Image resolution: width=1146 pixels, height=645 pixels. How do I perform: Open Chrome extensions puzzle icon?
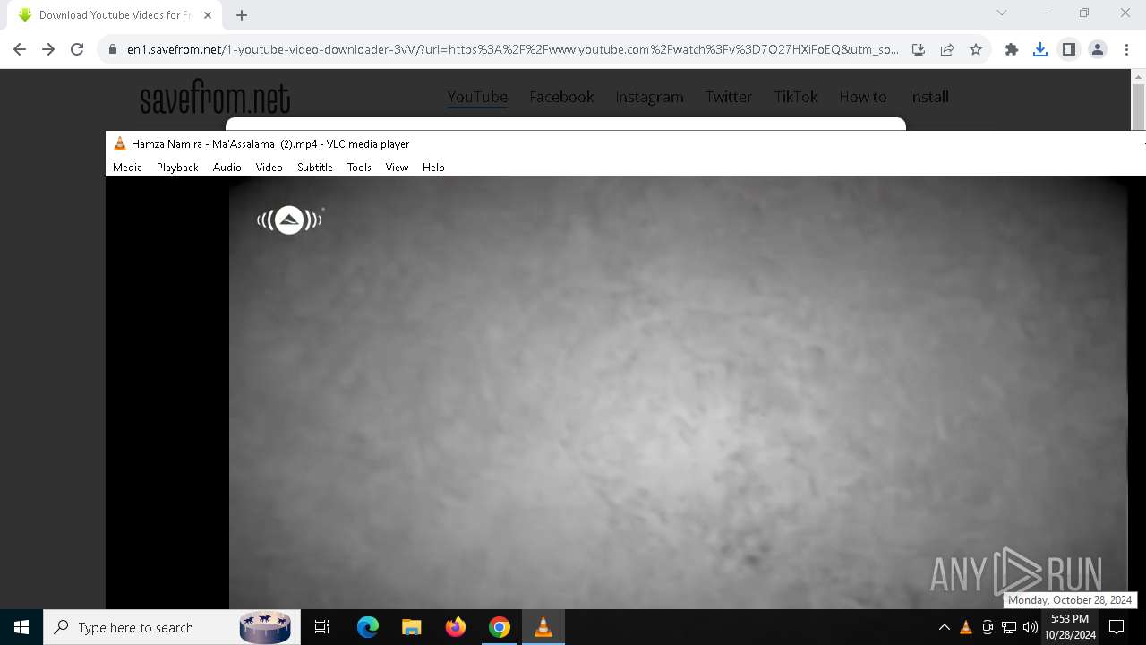pyautogui.click(x=1012, y=50)
